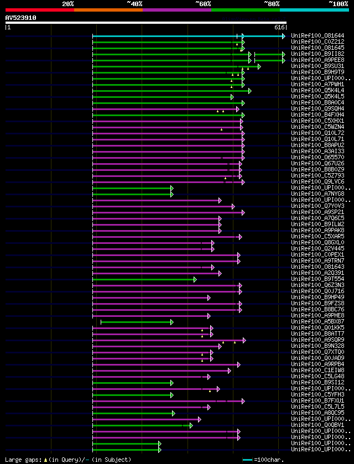The height and width of the screenshot is (464, 354).
Task: Click the UniRef100_O65570 label
Action: coord(317,157)
